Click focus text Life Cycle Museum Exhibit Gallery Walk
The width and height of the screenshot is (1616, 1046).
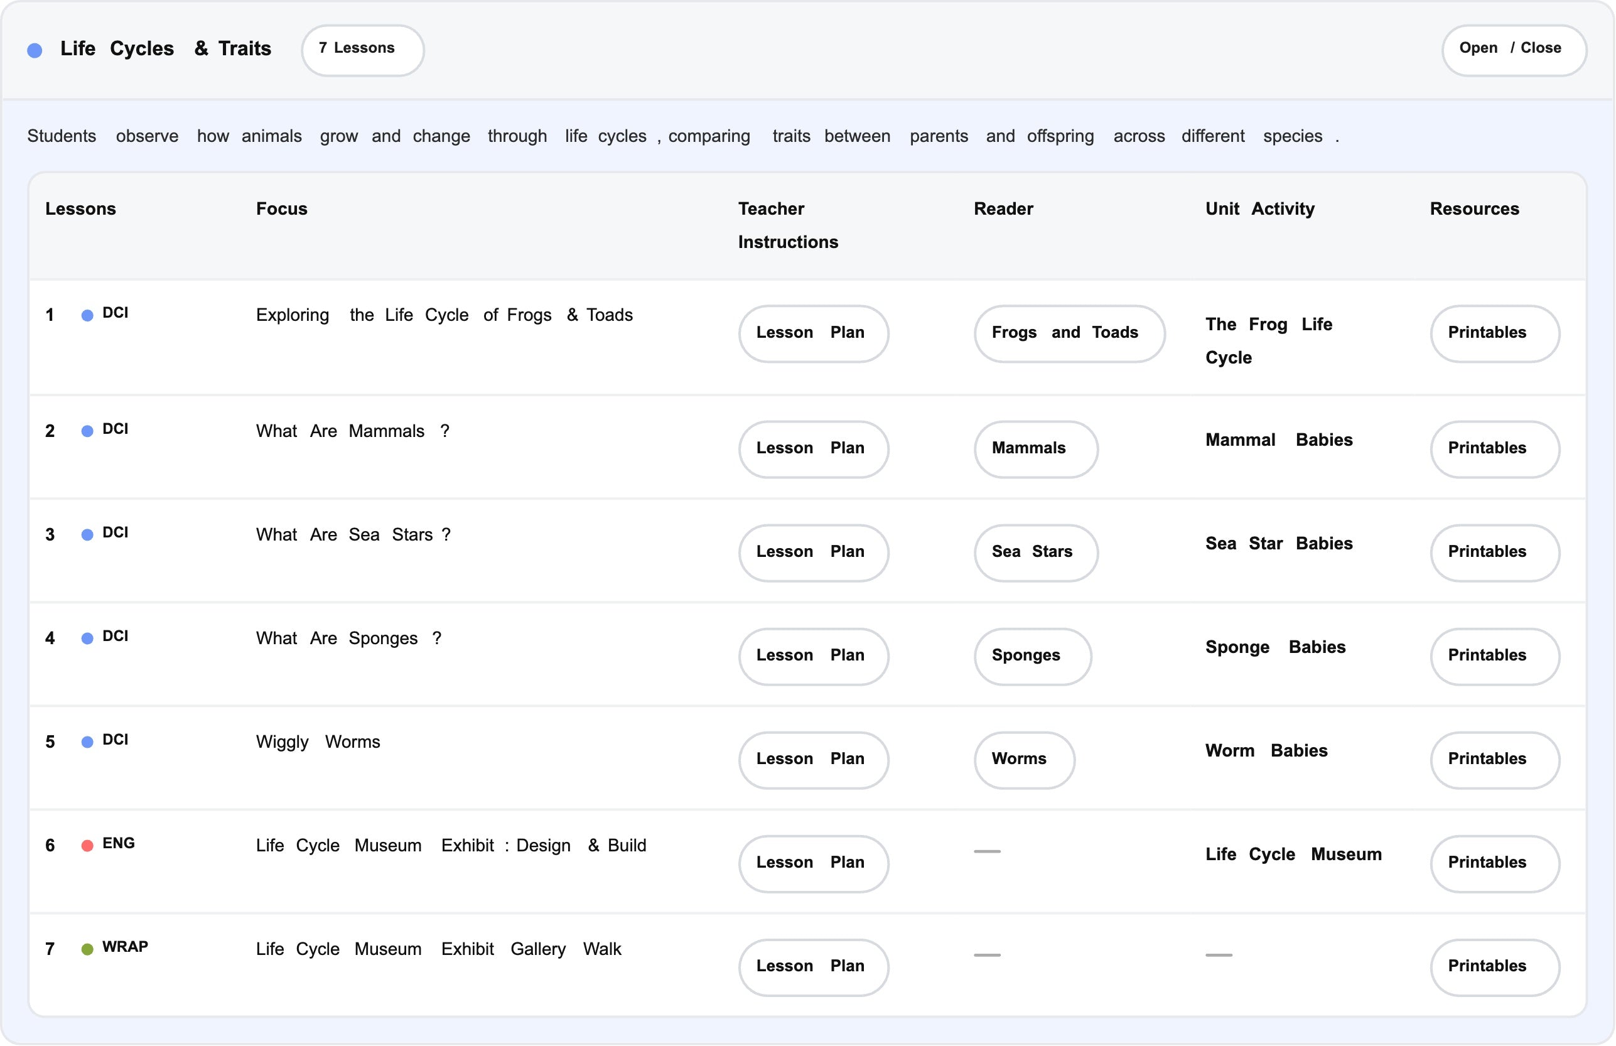pos(438,949)
